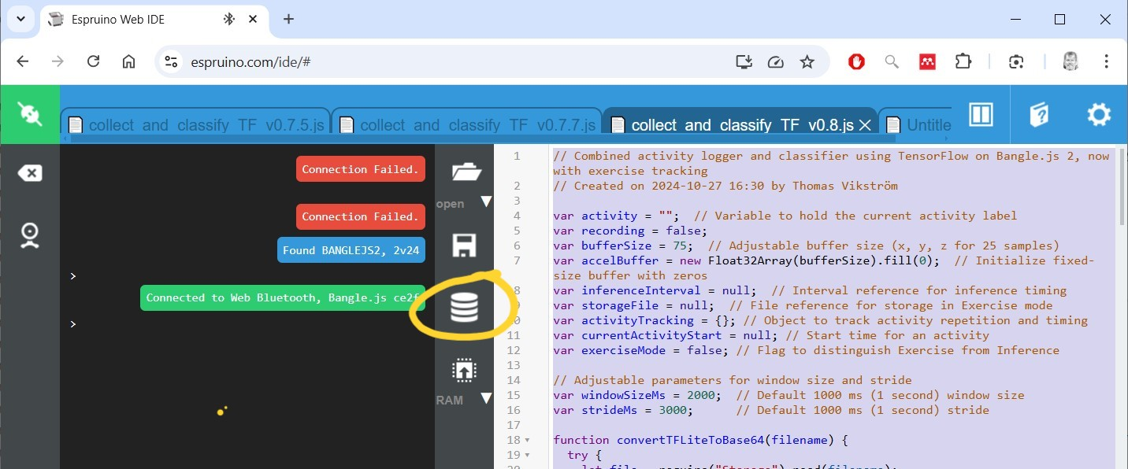Switch to collect_and_classify_TF_v0.7.7.js tab
This screenshot has height=469, width=1128.
coord(466,124)
